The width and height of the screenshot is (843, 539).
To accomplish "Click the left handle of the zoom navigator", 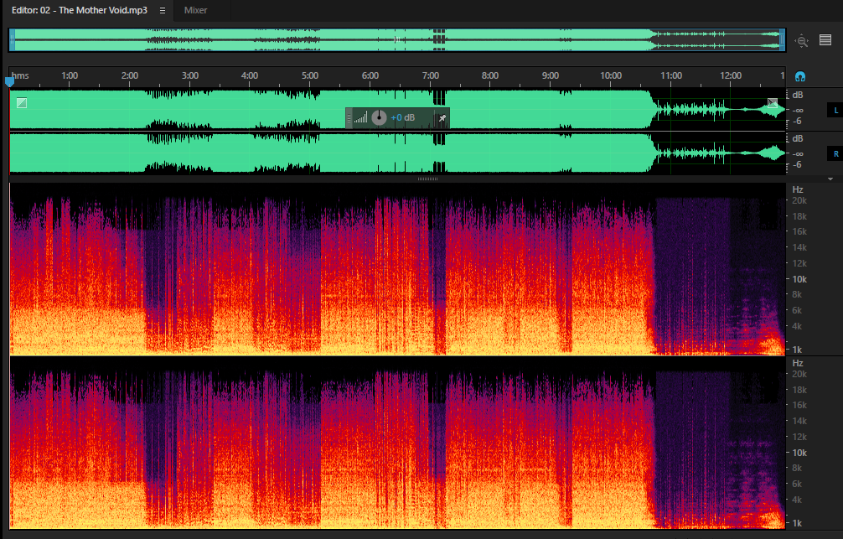I will tap(12, 39).
